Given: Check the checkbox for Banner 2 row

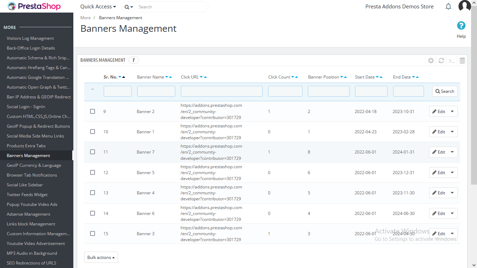Looking at the screenshot, I should tap(93, 111).
